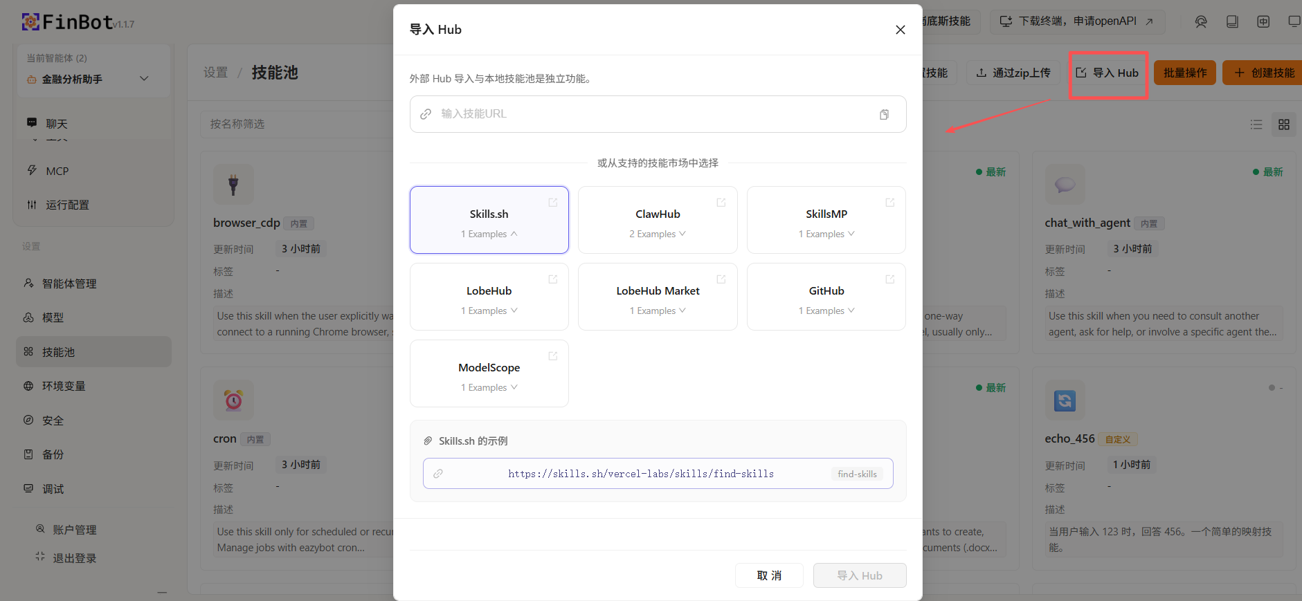The width and height of the screenshot is (1302, 601).
Task: Open LobeHub Market external link icon
Action: [x=721, y=279]
